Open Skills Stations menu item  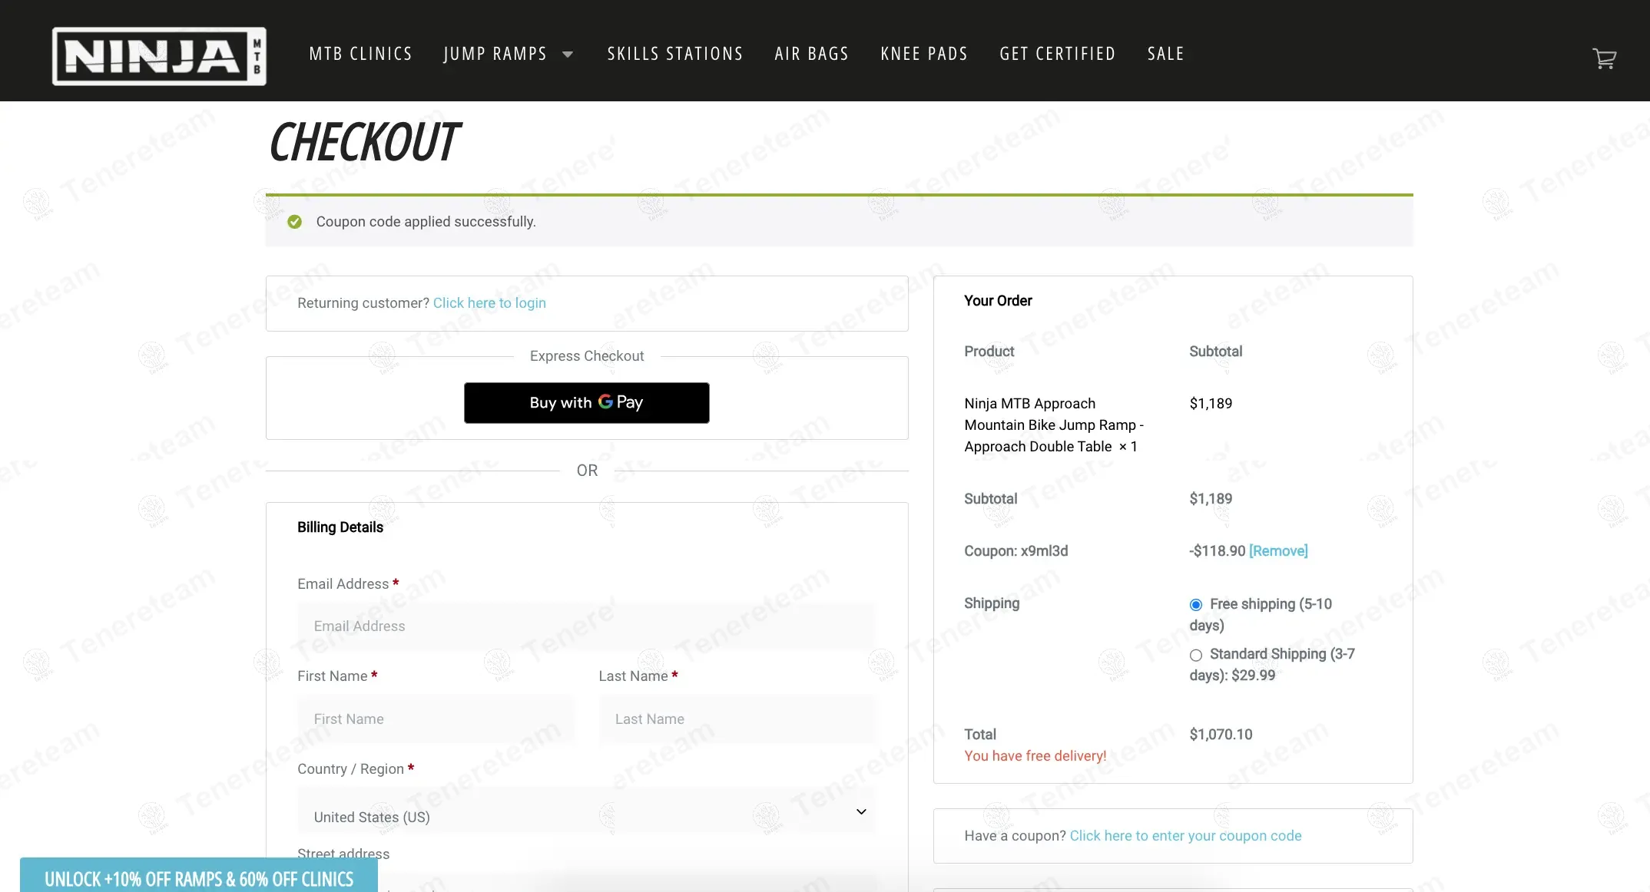tap(674, 54)
